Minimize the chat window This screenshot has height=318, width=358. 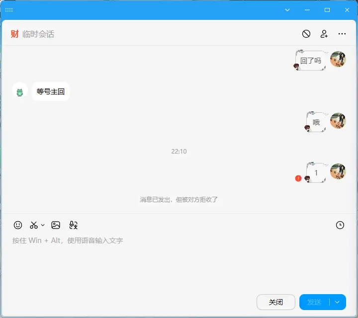pyautogui.click(x=307, y=10)
